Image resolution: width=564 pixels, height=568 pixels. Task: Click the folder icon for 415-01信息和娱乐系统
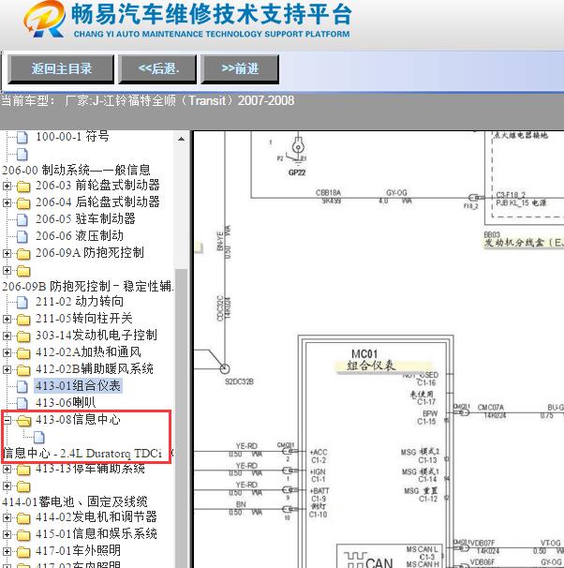coord(23,534)
